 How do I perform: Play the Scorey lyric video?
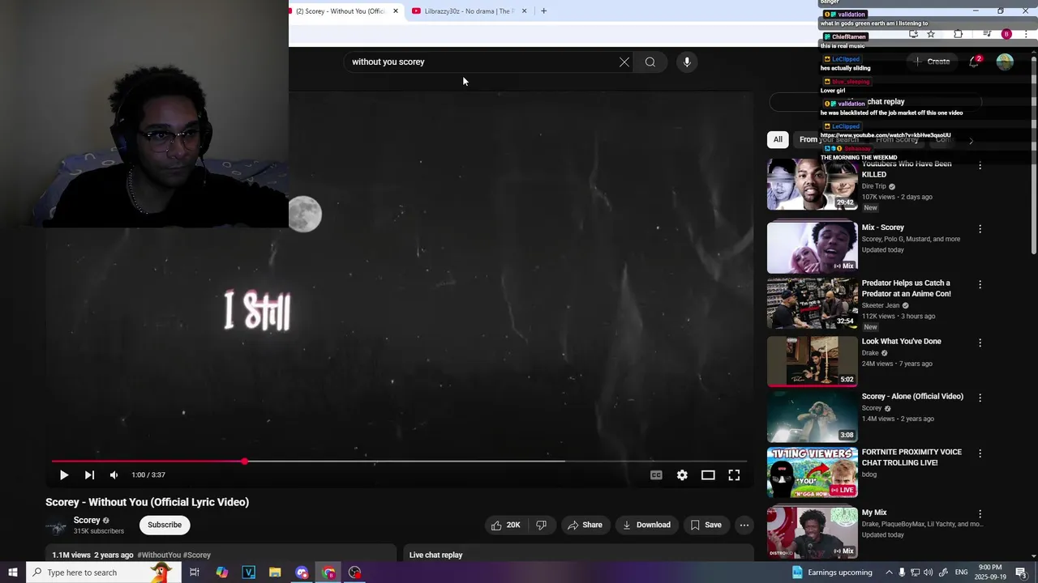pyautogui.click(x=64, y=475)
